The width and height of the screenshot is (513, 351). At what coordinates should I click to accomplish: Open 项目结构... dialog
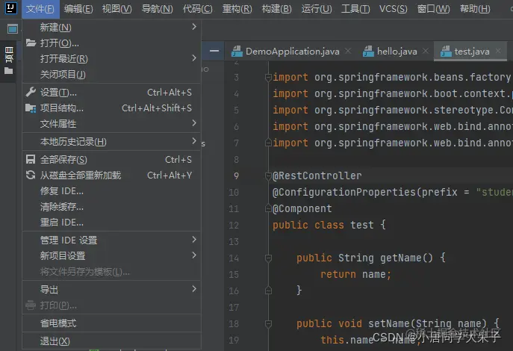(x=111, y=108)
